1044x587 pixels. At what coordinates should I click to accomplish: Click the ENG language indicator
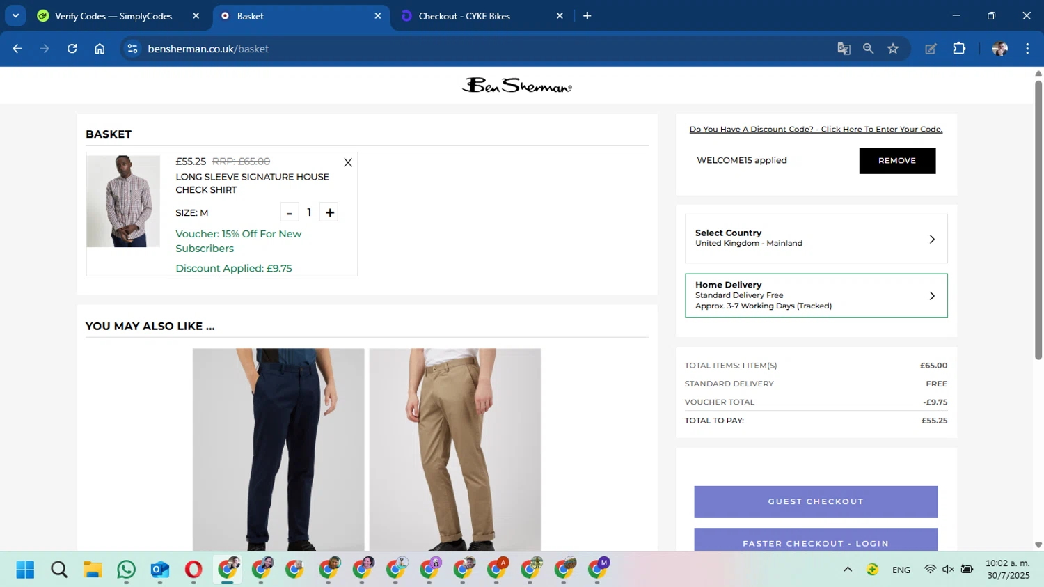tap(901, 570)
